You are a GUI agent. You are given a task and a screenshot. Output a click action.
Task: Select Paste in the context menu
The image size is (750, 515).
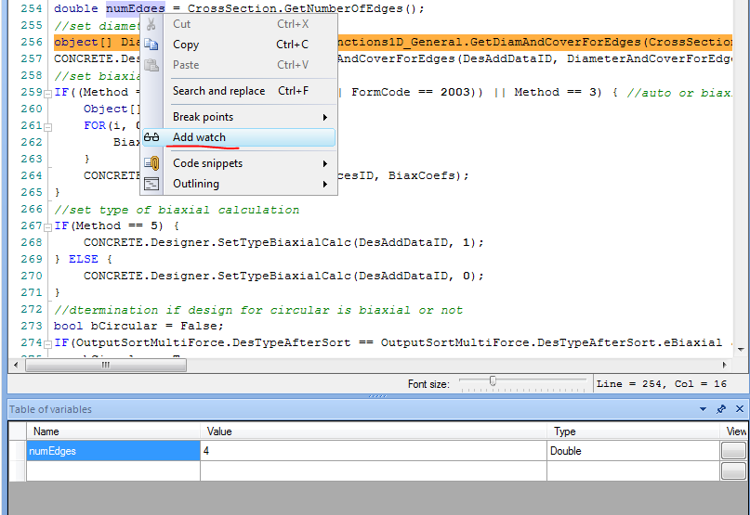pyautogui.click(x=240, y=65)
